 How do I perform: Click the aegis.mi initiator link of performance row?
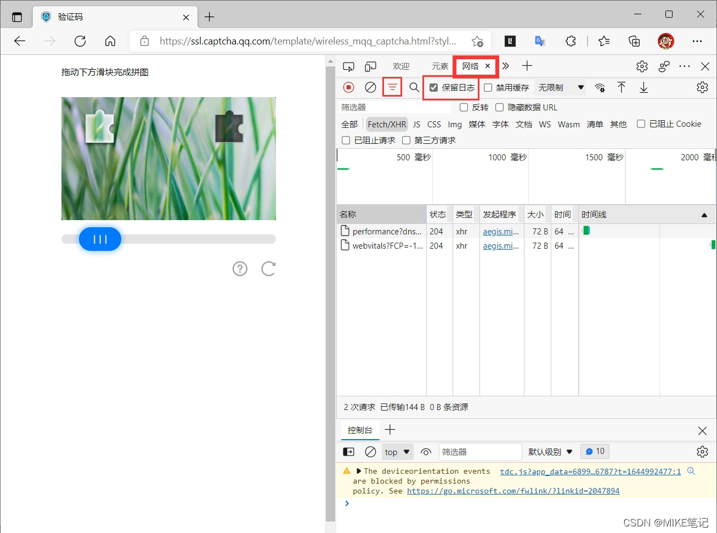pos(501,232)
